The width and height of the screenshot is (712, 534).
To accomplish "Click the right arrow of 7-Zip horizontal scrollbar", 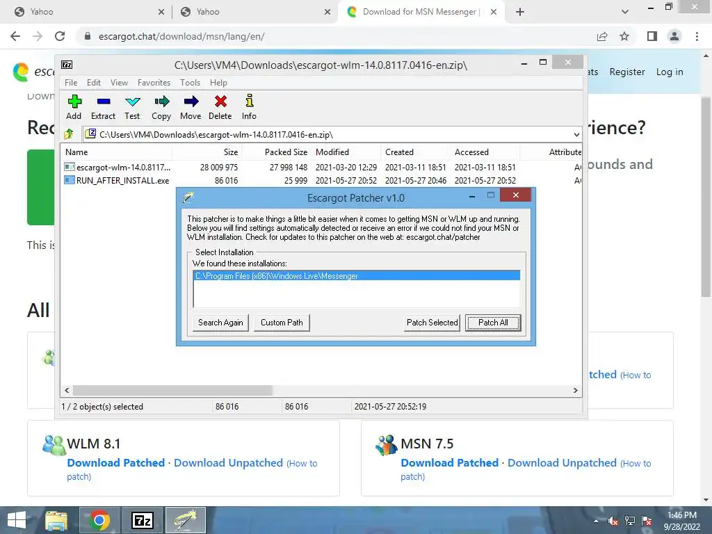I will [x=575, y=391].
